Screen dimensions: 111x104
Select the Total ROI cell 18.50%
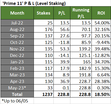point(101,94)
